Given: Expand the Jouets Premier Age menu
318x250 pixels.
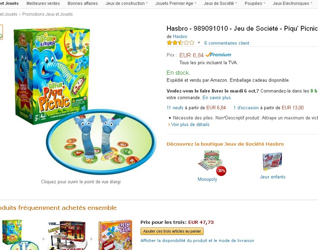Looking at the screenshot, I should [176, 3].
